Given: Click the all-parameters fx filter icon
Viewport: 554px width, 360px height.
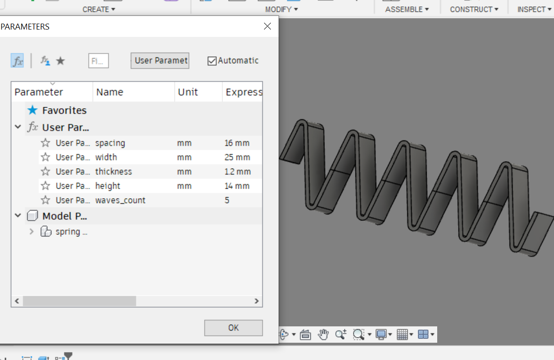Looking at the screenshot, I should pos(17,60).
